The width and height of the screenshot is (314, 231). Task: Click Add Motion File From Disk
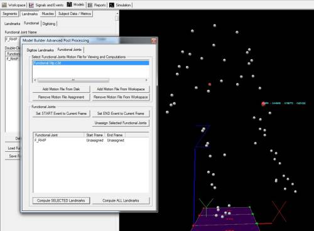point(61,89)
